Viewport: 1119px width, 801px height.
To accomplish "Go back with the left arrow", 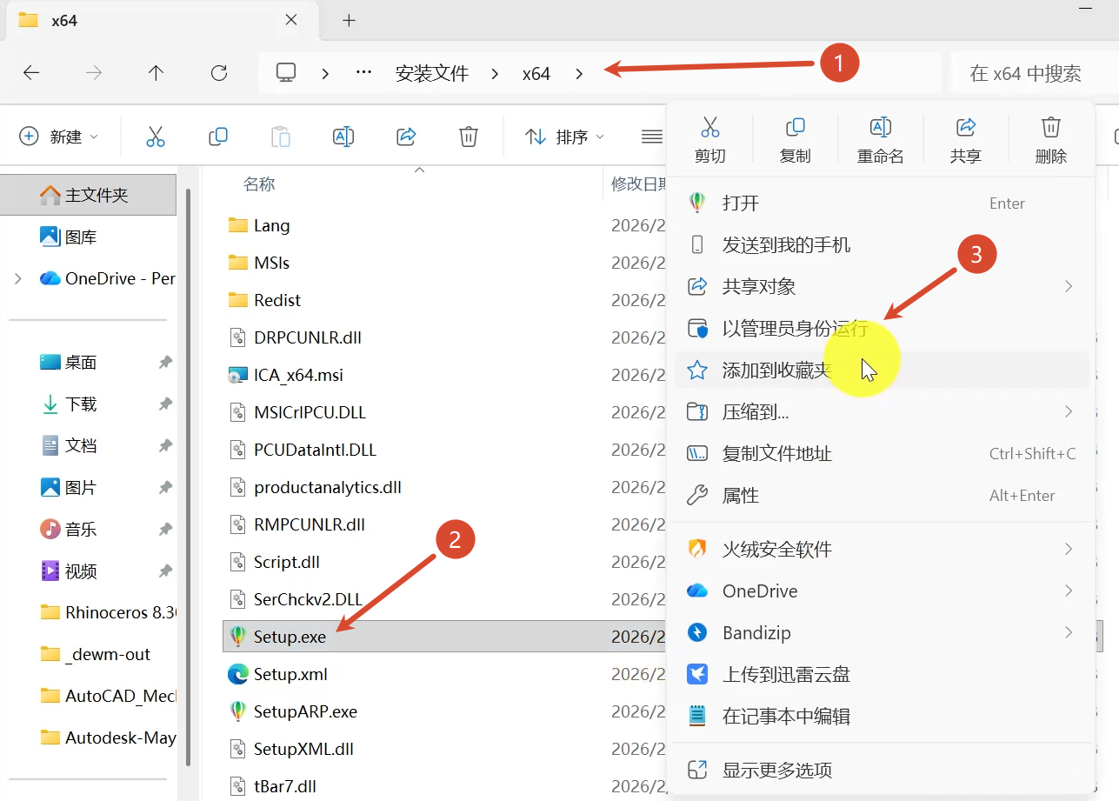I will point(31,73).
